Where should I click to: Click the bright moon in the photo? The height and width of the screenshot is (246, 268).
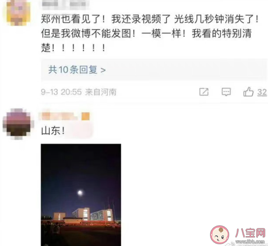(80, 192)
